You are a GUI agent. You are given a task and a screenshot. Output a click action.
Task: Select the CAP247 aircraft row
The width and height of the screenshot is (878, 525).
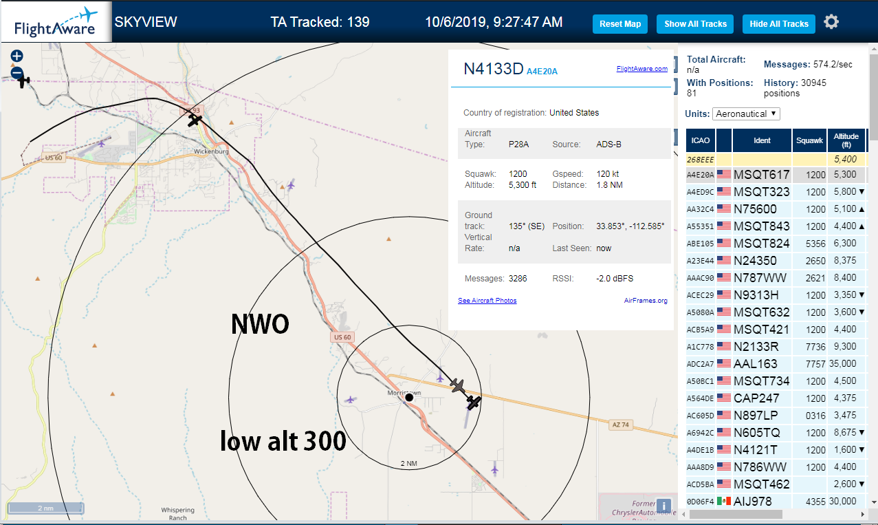click(x=776, y=398)
